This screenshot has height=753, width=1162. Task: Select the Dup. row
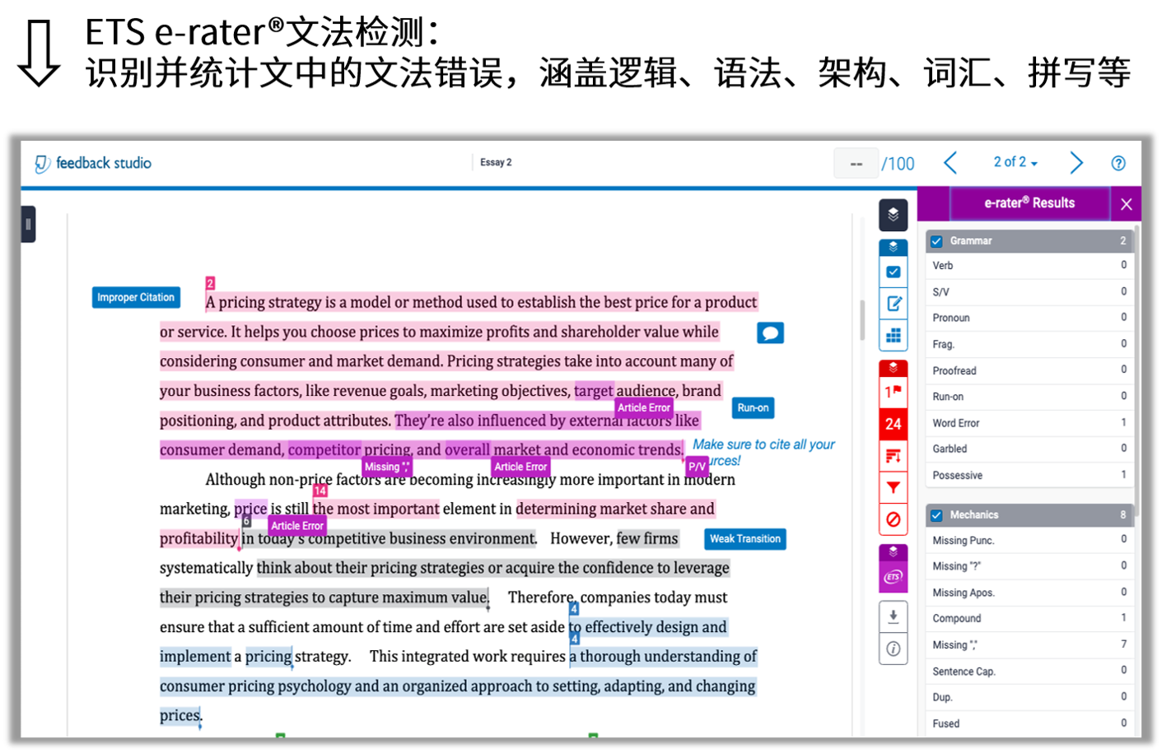[1029, 697]
